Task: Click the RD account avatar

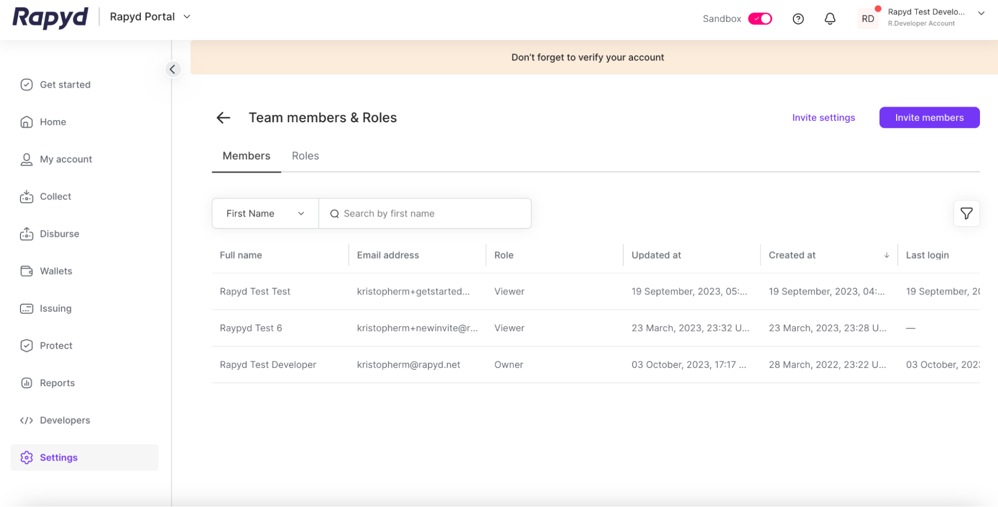Action: pyautogui.click(x=868, y=19)
